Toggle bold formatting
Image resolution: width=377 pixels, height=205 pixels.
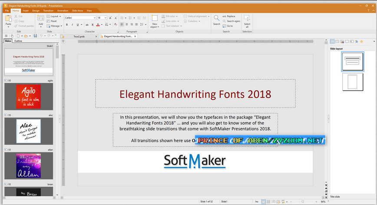click(67, 24)
